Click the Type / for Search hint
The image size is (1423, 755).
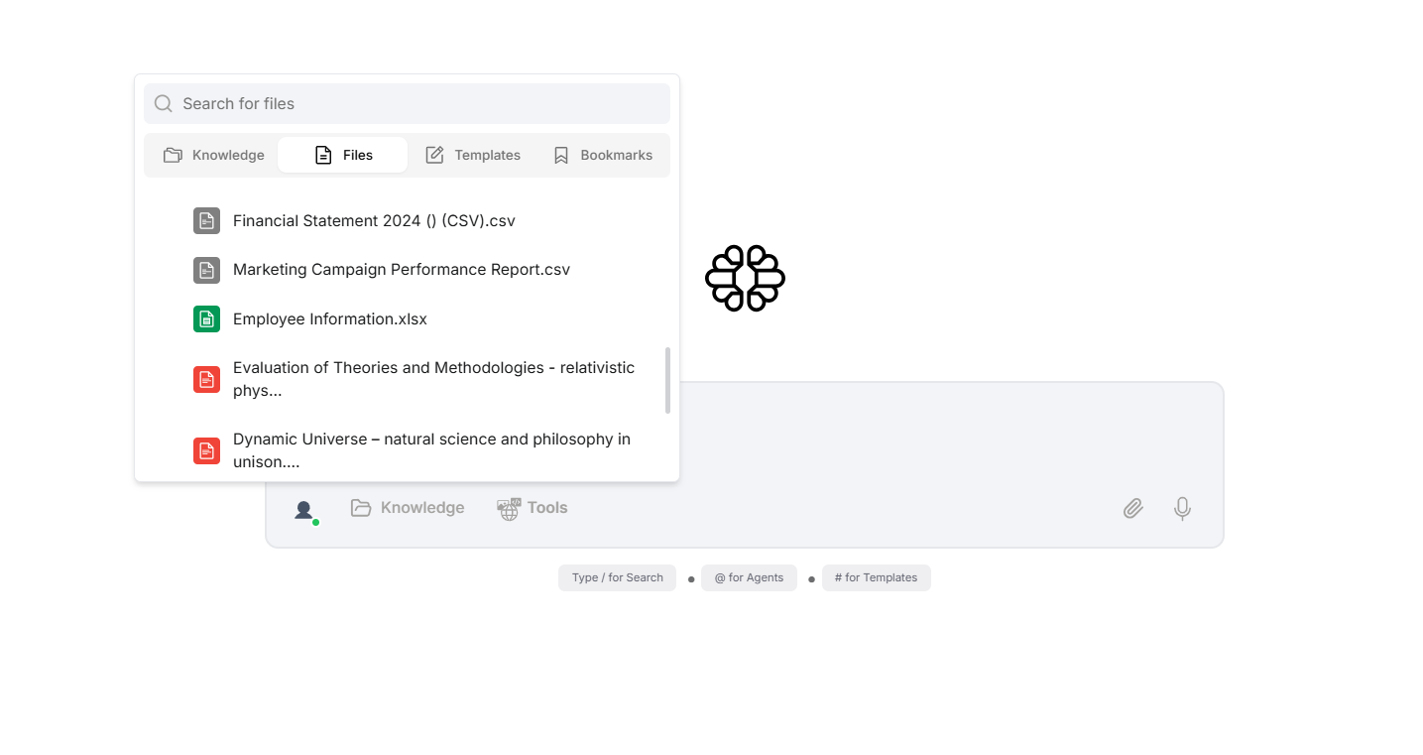pos(617,577)
